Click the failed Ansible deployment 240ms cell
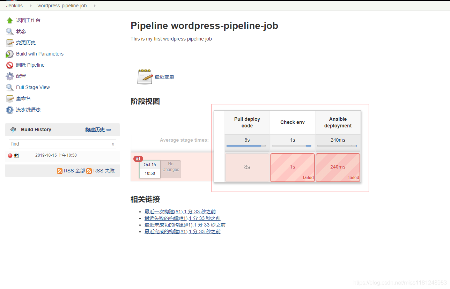This screenshot has height=289, width=450. coord(338,168)
